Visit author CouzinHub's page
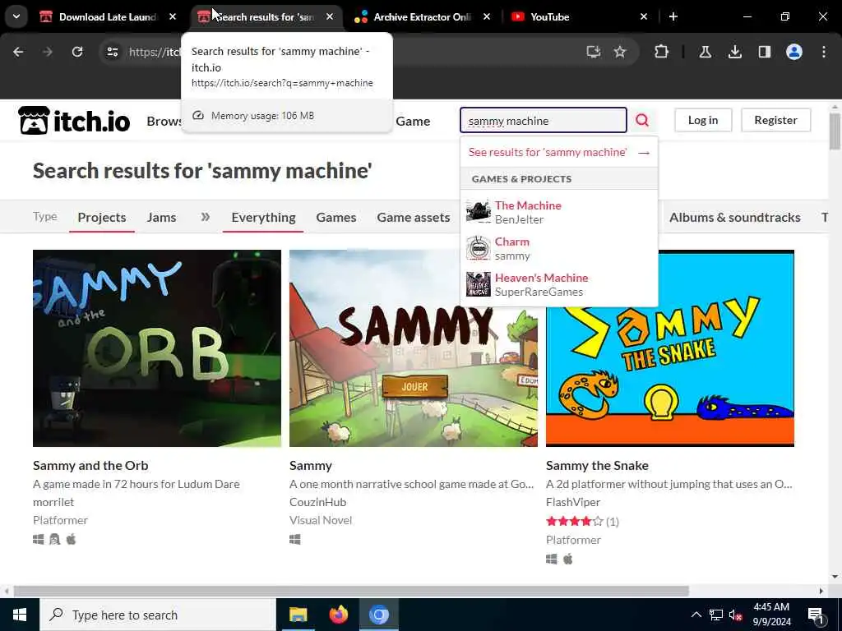The width and height of the screenshot is (842, 631). click(318, 502)
